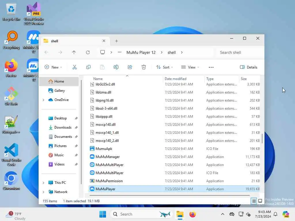This screenshot has width=295, height=221.
Task: Select Firefox desktop icon
Action: pyautogui.click(x=11, y=68)
